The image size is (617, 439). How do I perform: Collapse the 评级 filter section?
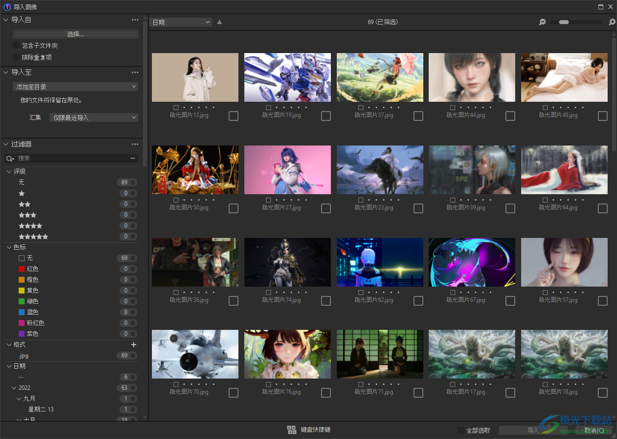(8, 171)
